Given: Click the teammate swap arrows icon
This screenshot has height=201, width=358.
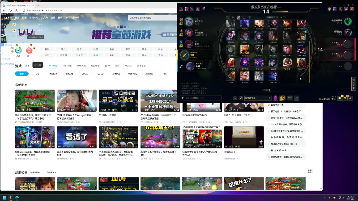Looking at the screenshot, I should tap(181, 66).
